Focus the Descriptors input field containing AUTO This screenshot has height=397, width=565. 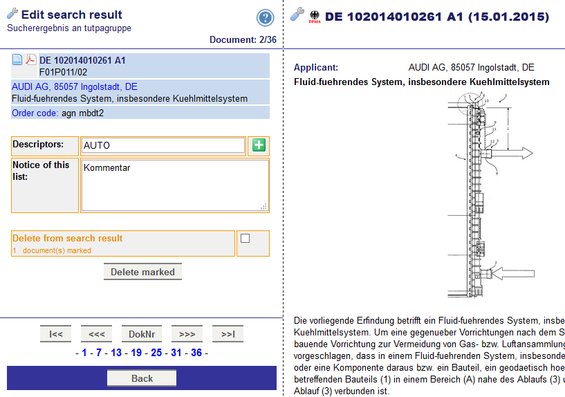(x=163, y=145)
